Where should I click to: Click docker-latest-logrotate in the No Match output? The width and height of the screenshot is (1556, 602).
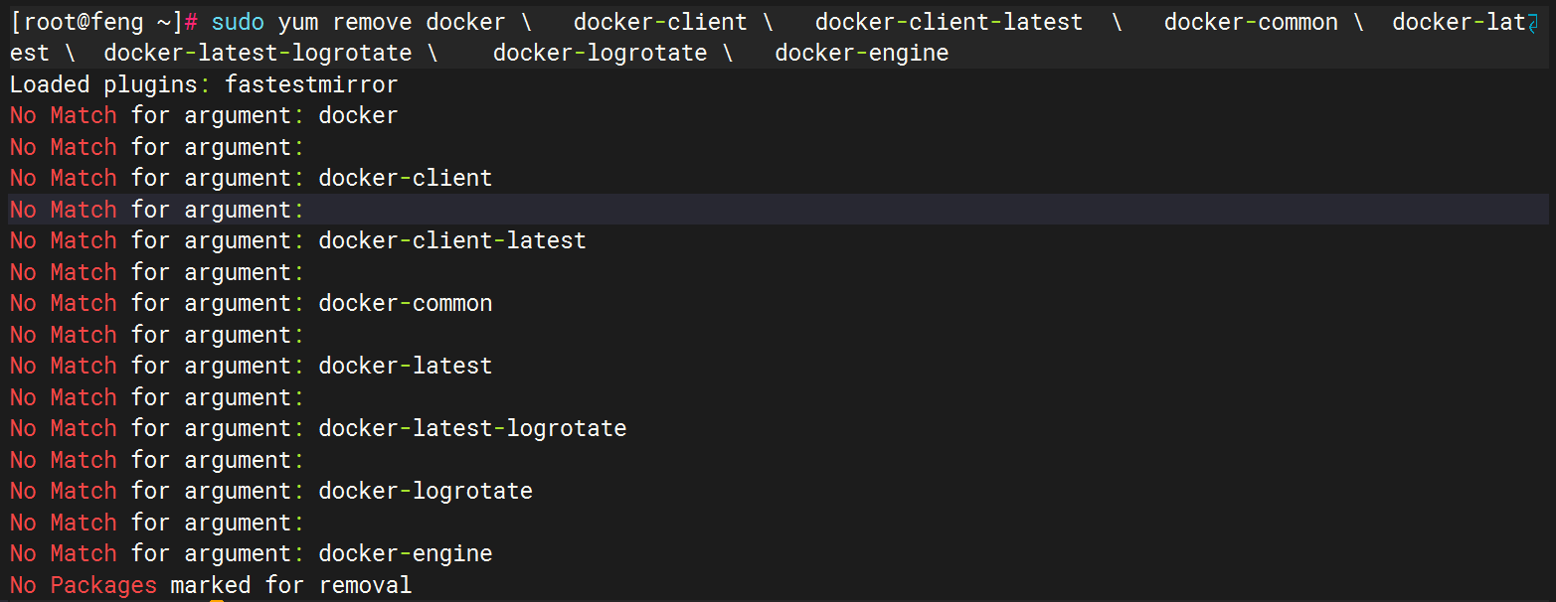pyautogui.click(x=472, y=428)
